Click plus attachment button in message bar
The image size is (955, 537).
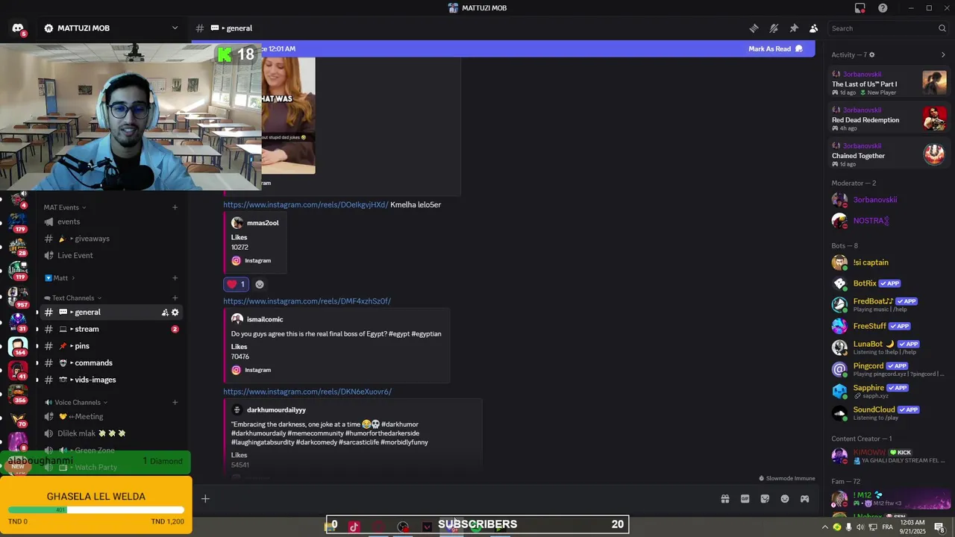coord(205,499)
